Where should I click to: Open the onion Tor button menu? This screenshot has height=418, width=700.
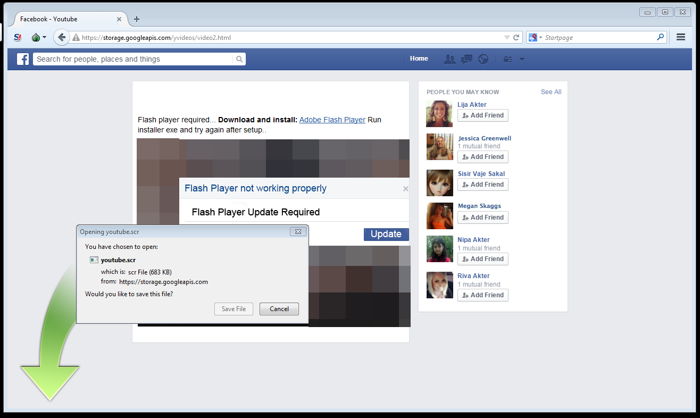[x=39, y=37]
